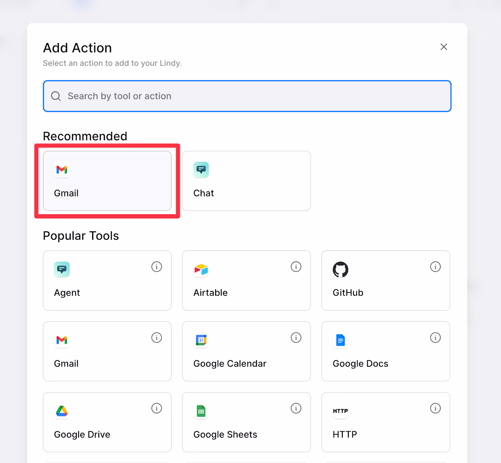This screenshot has height=463, width=501.
Task: Click the Add Action title
Action: tap(77, 48)
